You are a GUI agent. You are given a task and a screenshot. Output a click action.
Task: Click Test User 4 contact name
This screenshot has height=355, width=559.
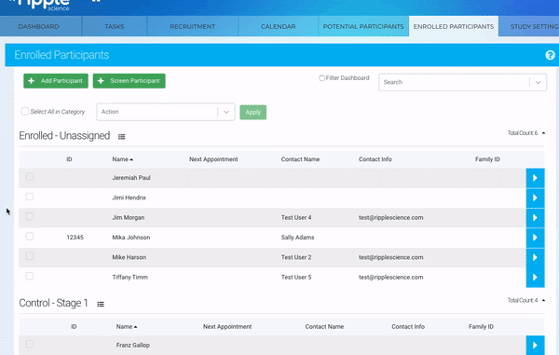[296, 218]
